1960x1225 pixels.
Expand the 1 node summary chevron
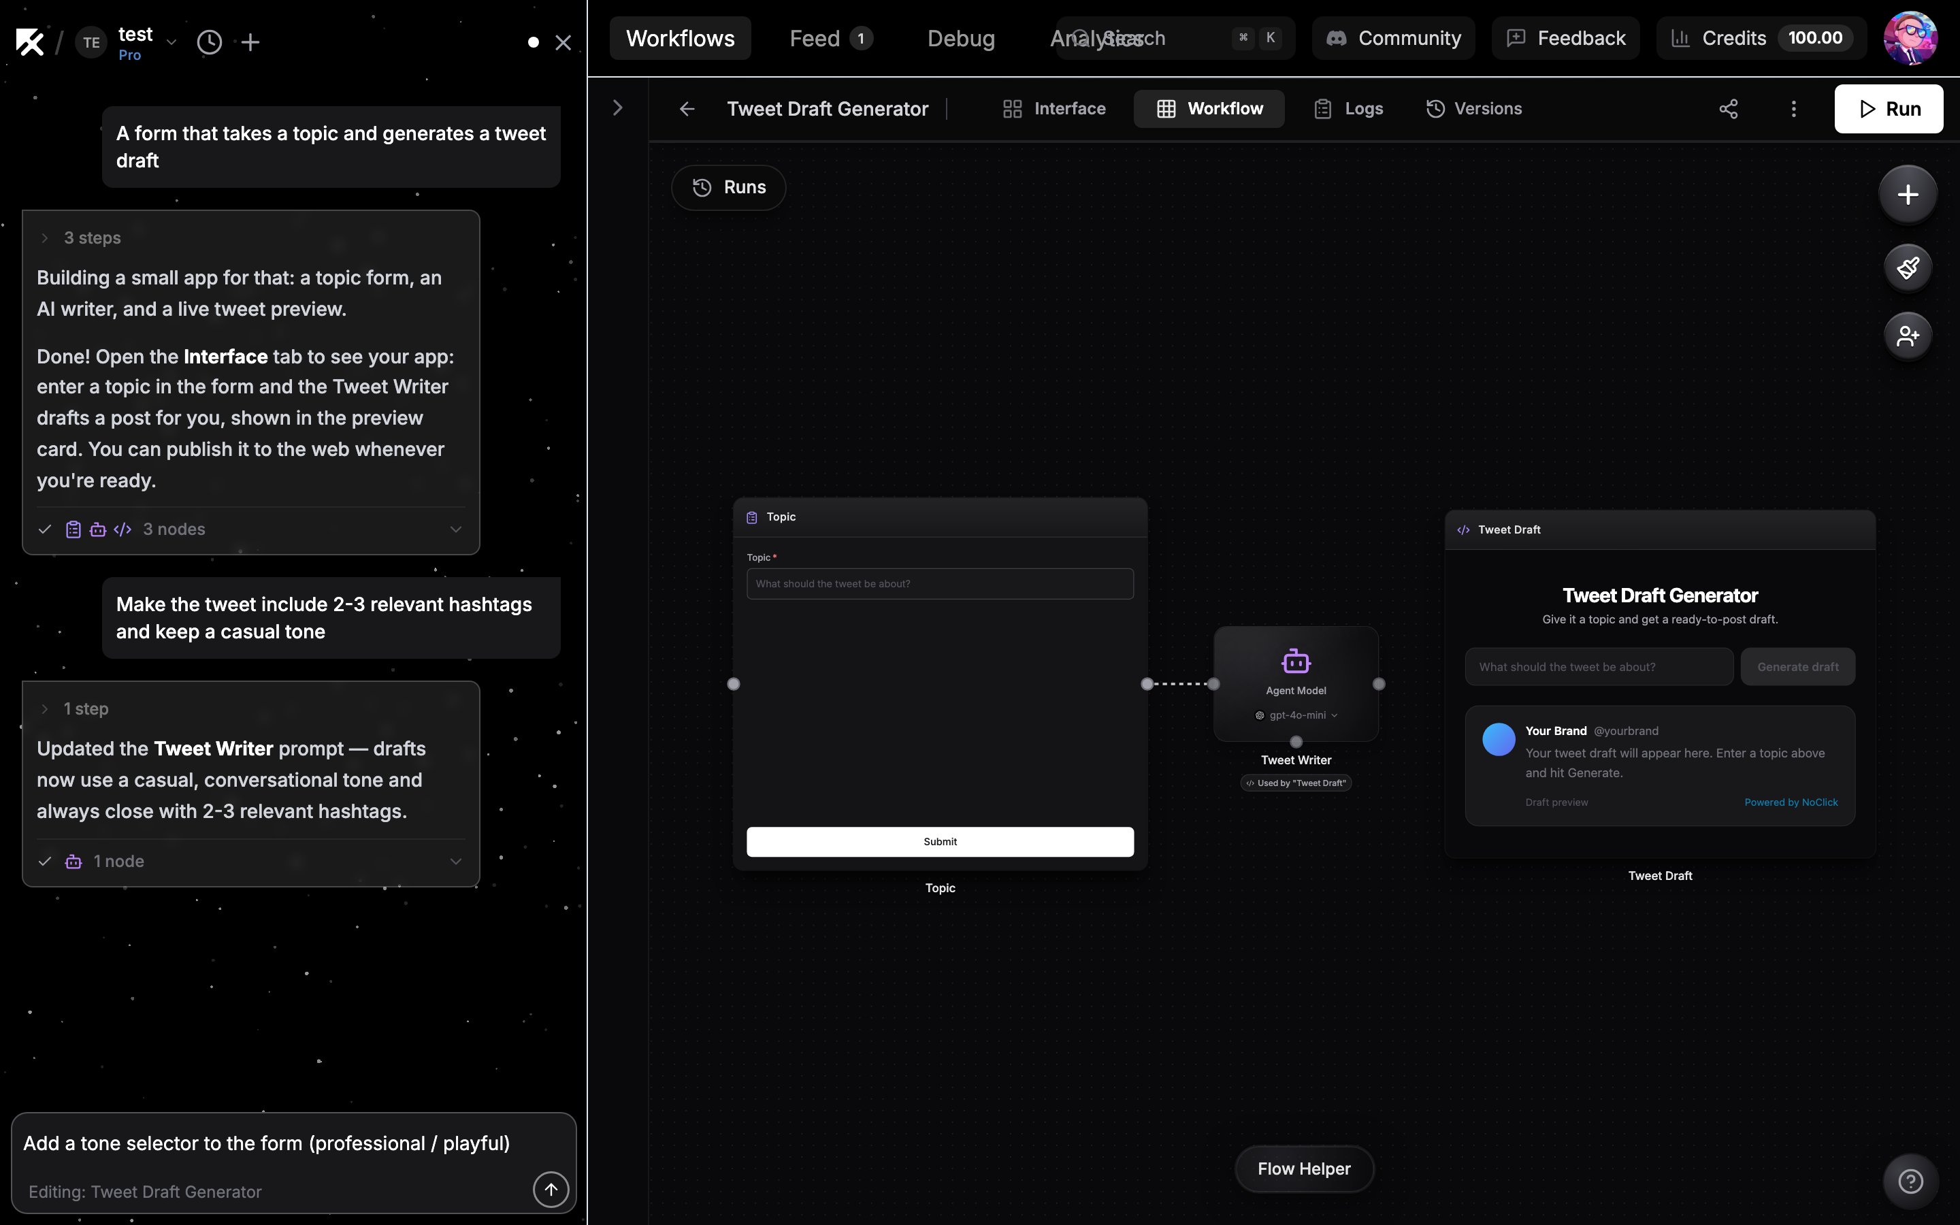[x=456, y=861]
